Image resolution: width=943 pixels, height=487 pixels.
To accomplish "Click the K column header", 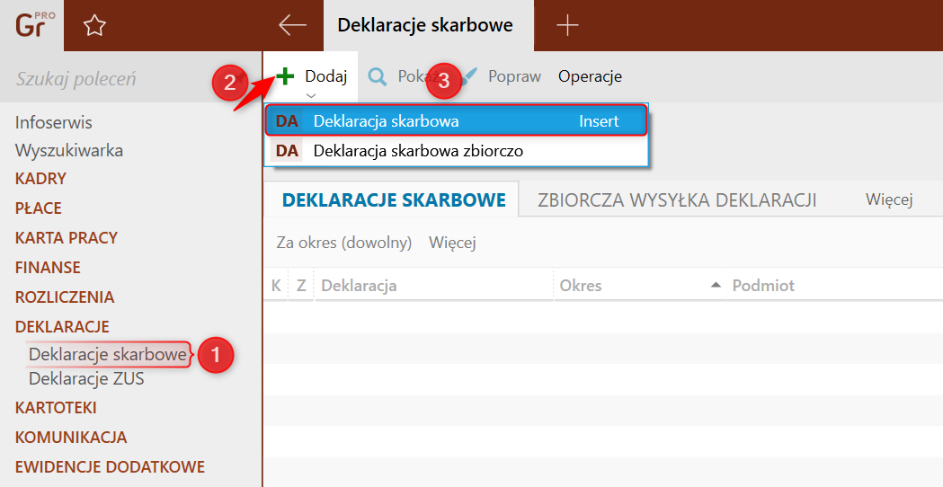I will click(276, 285).
